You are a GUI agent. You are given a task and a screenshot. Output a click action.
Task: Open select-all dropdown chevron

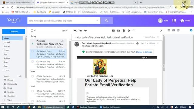coord(35,31)
